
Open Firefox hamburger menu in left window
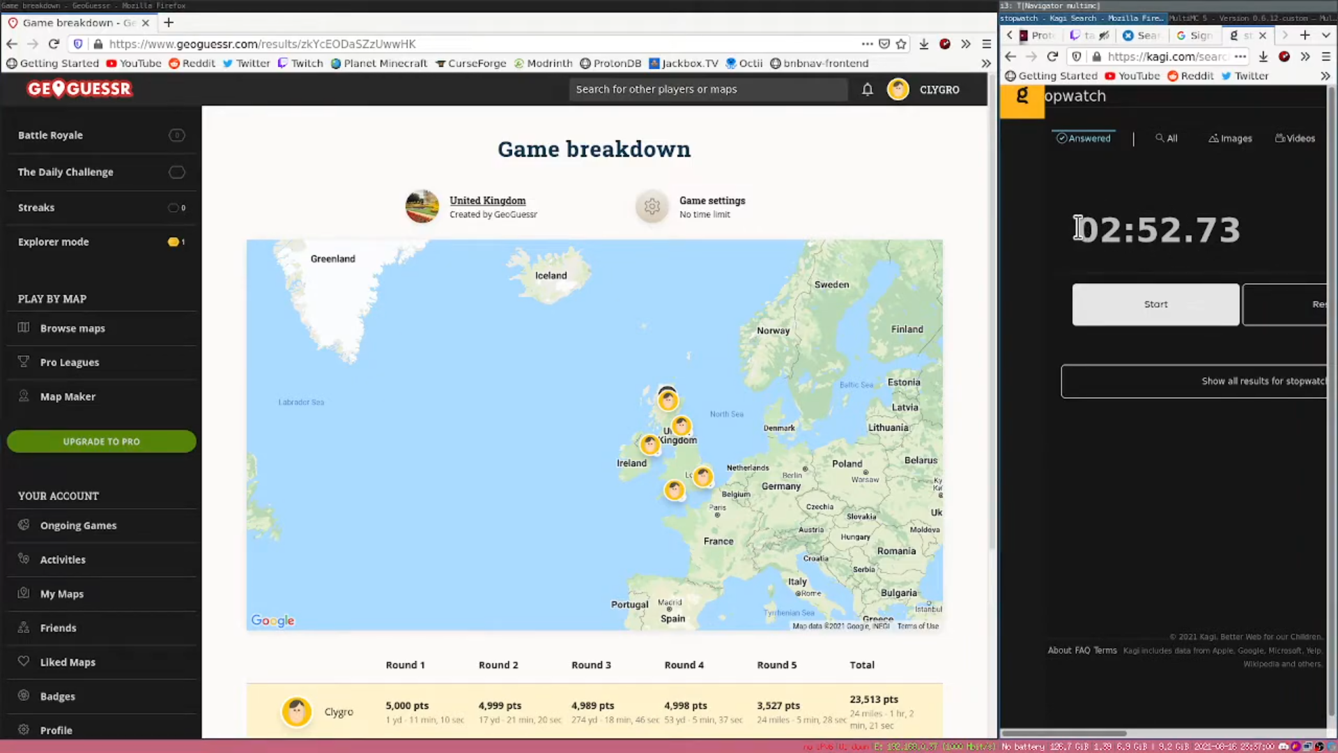point(986,44)
